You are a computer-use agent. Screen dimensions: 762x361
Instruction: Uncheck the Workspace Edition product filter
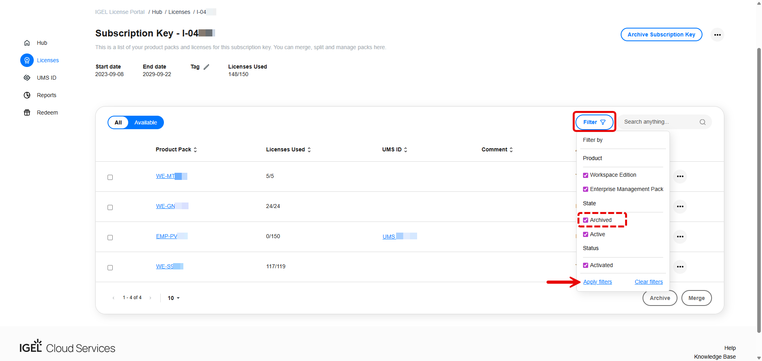point(585,175)
